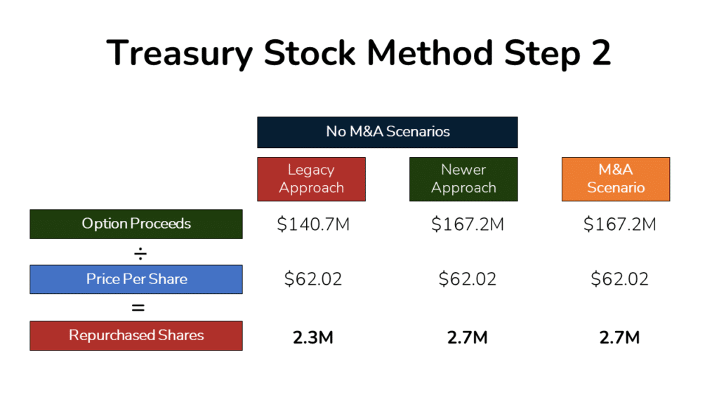The width and height of the screenshot is (719, 404).
Task: Click the $62.02 price under Newer Approach
Action: tap(468, 279)
